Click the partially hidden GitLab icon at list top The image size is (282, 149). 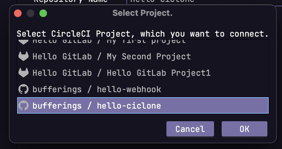(x=23, y=42)
